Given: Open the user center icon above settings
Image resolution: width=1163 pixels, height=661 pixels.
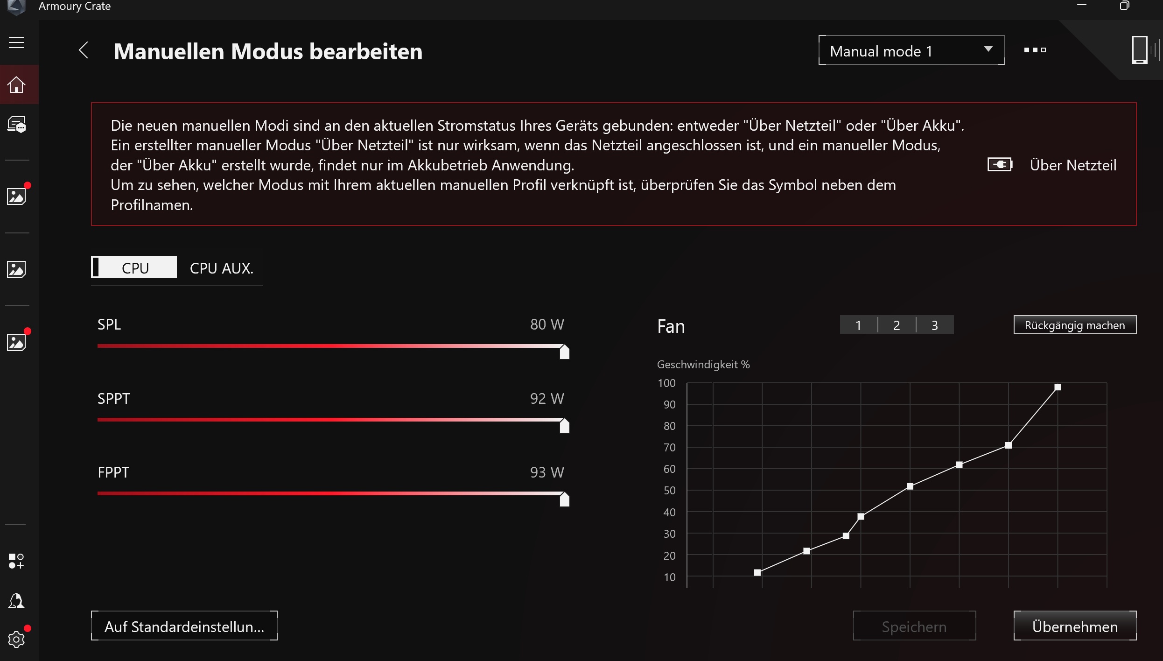Looking at the screenshot, I should coord(16,600).
